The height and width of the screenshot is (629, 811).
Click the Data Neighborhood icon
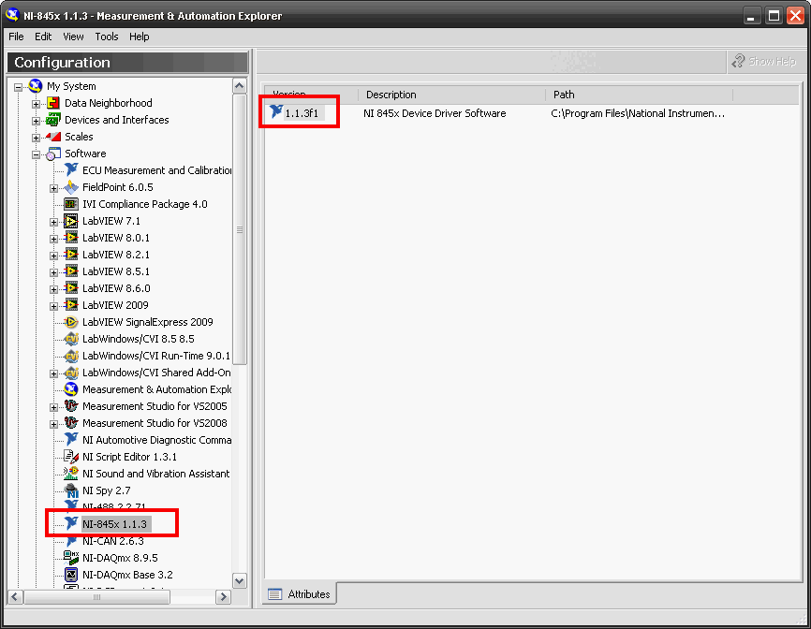click(53, 103)
